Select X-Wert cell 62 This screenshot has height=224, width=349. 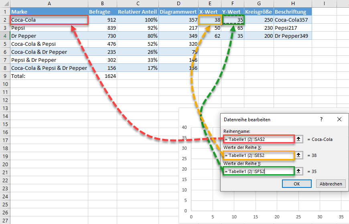(210, 36)
